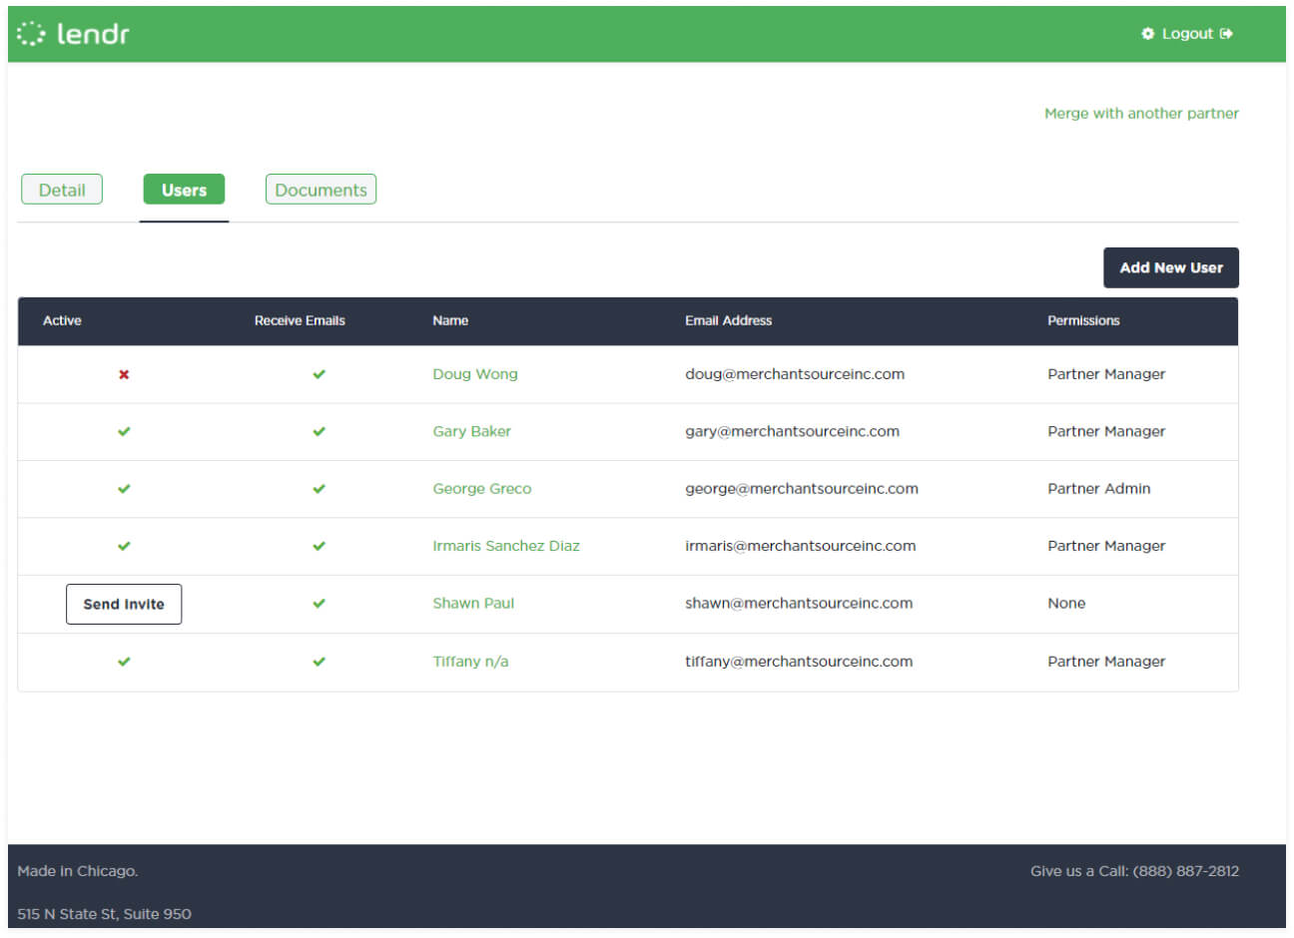Click the red X on Doug Wong's Active status
This screenshot has height=938, width=1294.
[123, 374]
